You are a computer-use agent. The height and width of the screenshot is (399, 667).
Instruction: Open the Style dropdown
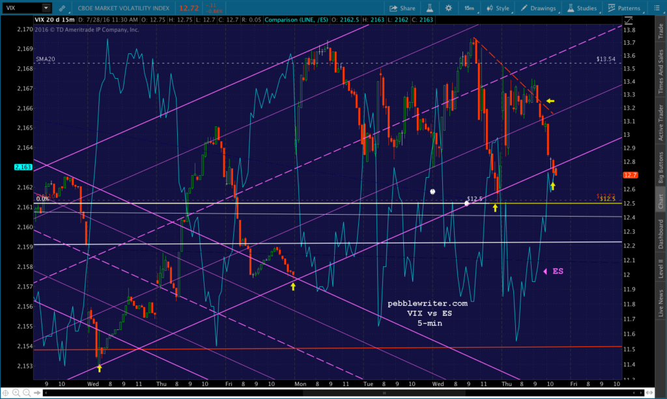click(498, 8)
